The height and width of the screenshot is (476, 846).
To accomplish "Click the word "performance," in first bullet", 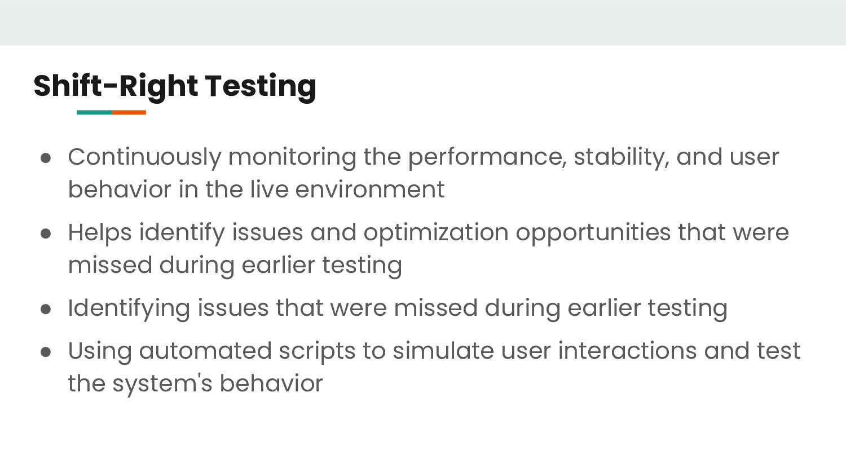I will pyautogui.click(x=487, y=157).
